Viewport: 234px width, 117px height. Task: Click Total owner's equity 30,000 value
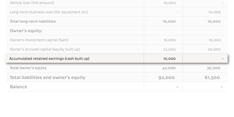(x=214, y=68)
